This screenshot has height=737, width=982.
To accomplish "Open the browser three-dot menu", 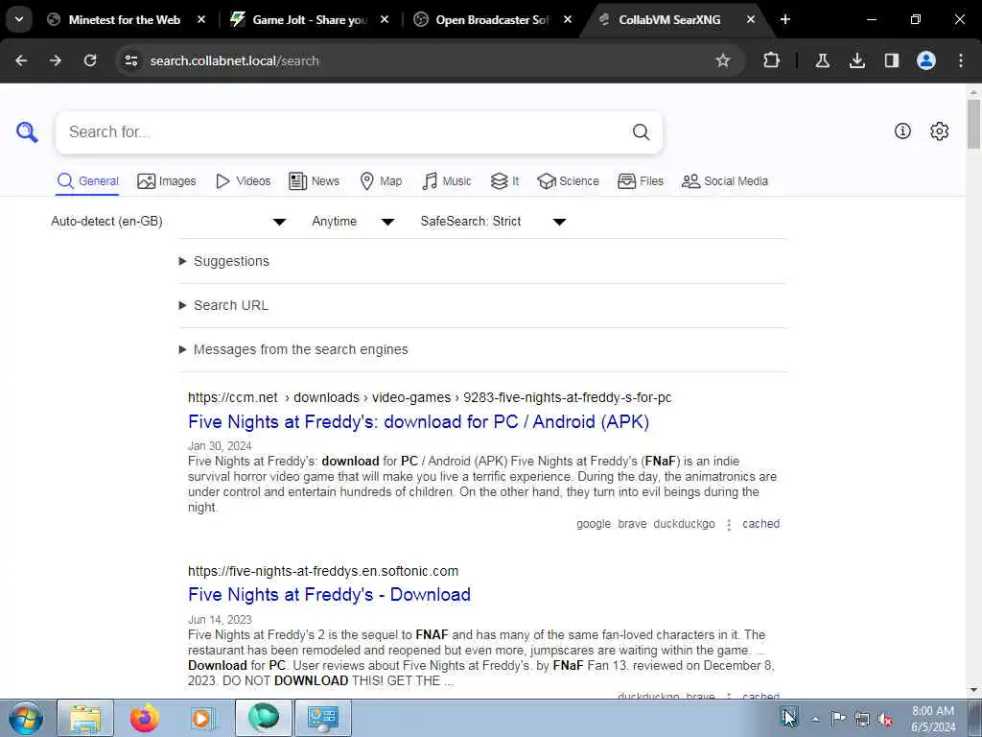I will point(961,60).
